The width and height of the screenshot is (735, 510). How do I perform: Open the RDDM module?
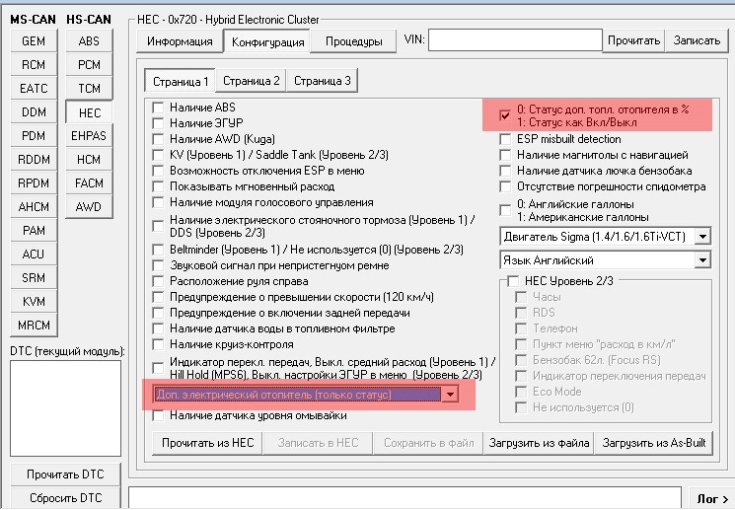pyautogui.click(x=34, y=160)
